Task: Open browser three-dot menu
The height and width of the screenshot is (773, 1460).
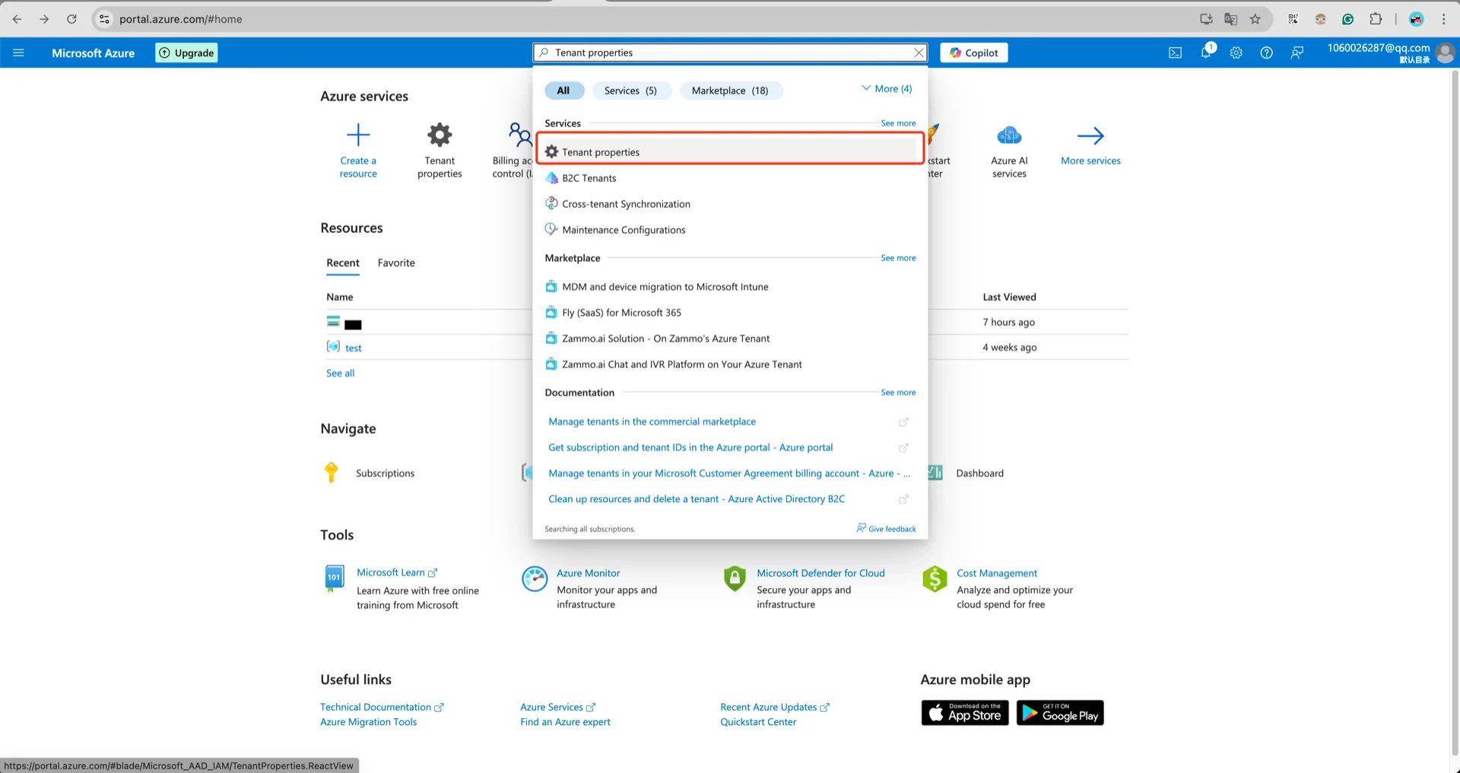Action: point(1444,19)
